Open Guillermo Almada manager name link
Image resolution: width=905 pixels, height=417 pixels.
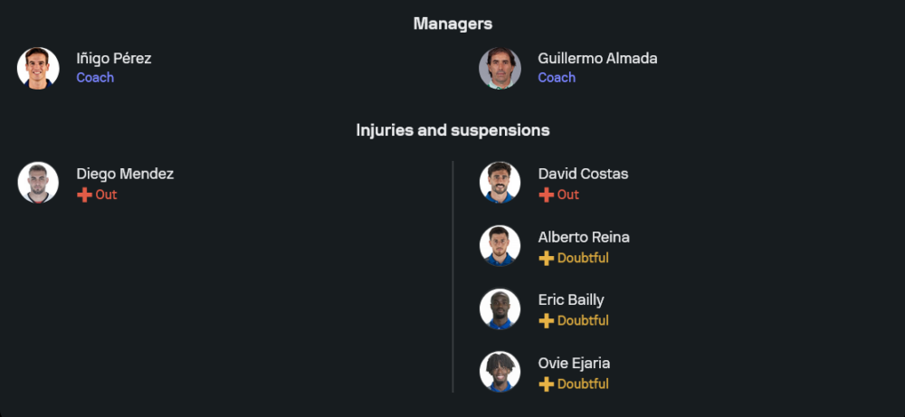tap(597, 59)
